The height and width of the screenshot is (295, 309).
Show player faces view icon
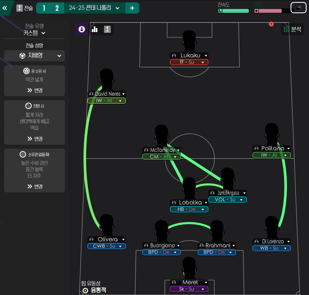[x=82, y=29]
